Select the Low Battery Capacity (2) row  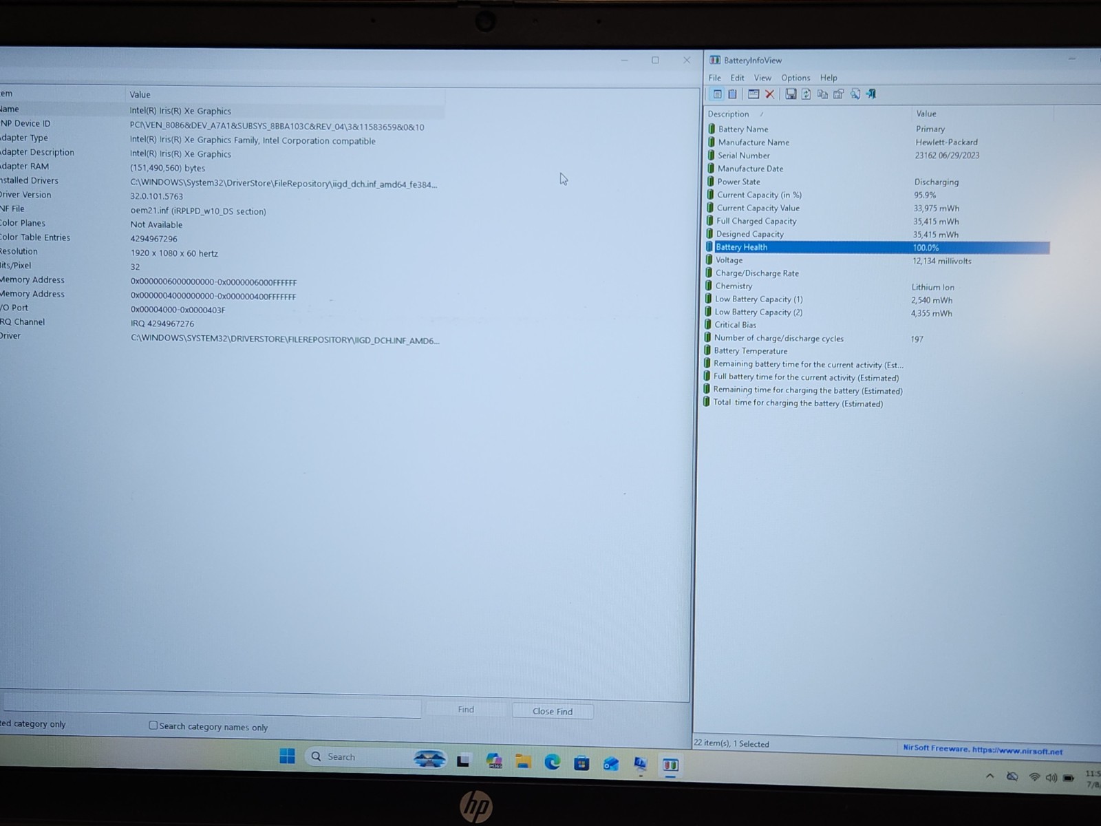878,313
